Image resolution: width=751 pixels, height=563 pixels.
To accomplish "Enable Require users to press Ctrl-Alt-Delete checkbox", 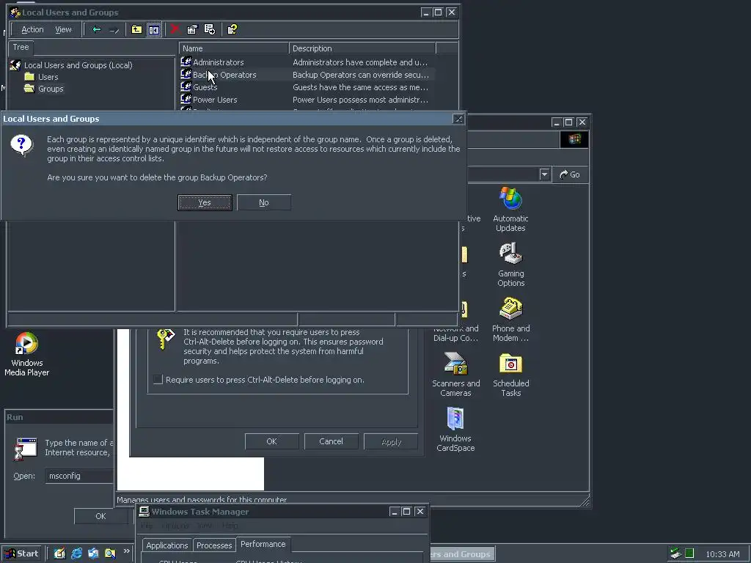I will pyautogui.click(x=158, y=380).
